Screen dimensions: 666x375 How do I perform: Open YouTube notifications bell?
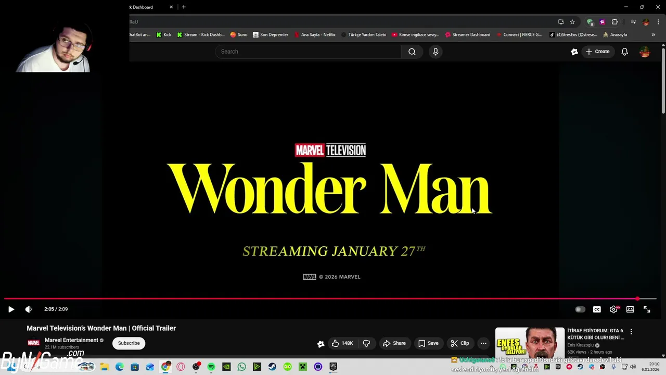[x=625, y=52]
